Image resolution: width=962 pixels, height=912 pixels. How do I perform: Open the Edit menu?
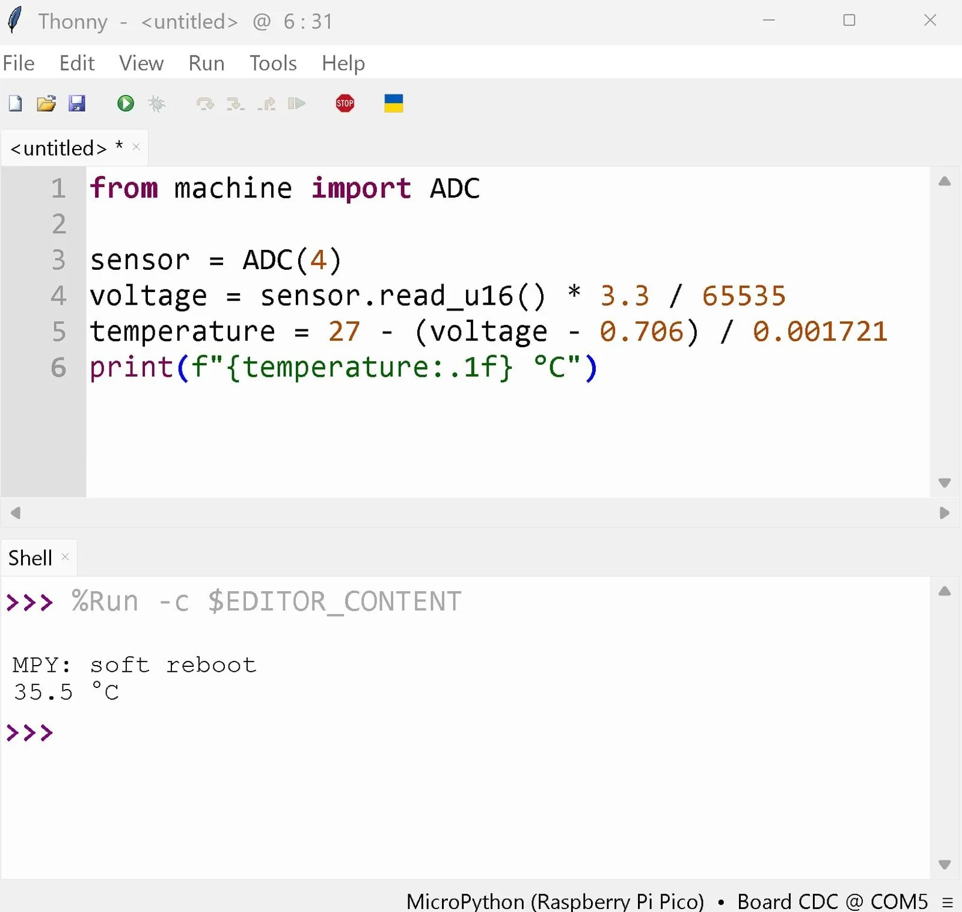(x=77, y=63)
